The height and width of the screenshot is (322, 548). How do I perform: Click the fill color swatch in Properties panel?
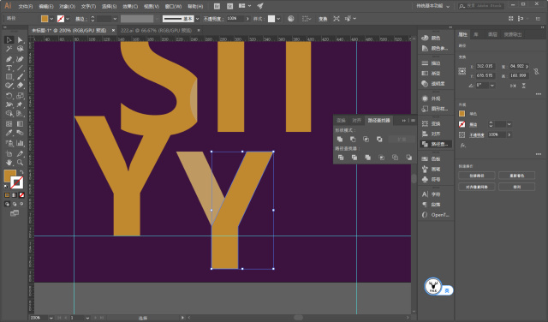(x=462, y=114)
